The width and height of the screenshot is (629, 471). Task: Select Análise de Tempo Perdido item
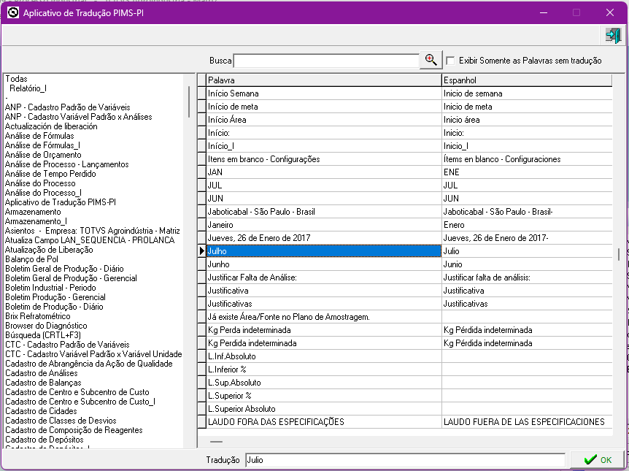pos(50,174)
